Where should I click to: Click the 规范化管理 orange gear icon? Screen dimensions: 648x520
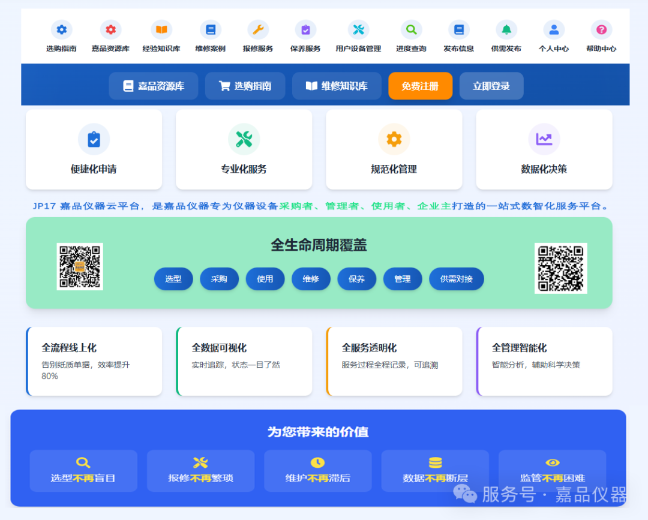[x=394, y=139]
